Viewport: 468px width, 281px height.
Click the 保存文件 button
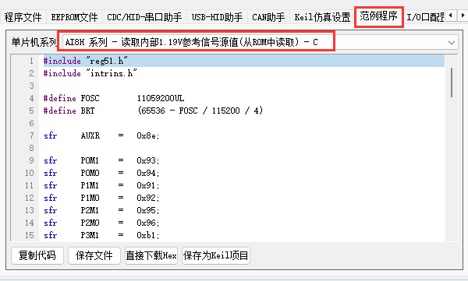(94, 255)
